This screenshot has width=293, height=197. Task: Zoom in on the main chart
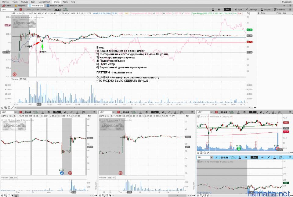coord(5,108)
